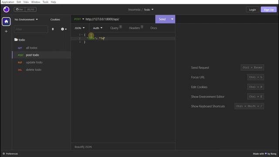
Task: Click the Insomnia breadcrumb link
Action: [134, 10]
